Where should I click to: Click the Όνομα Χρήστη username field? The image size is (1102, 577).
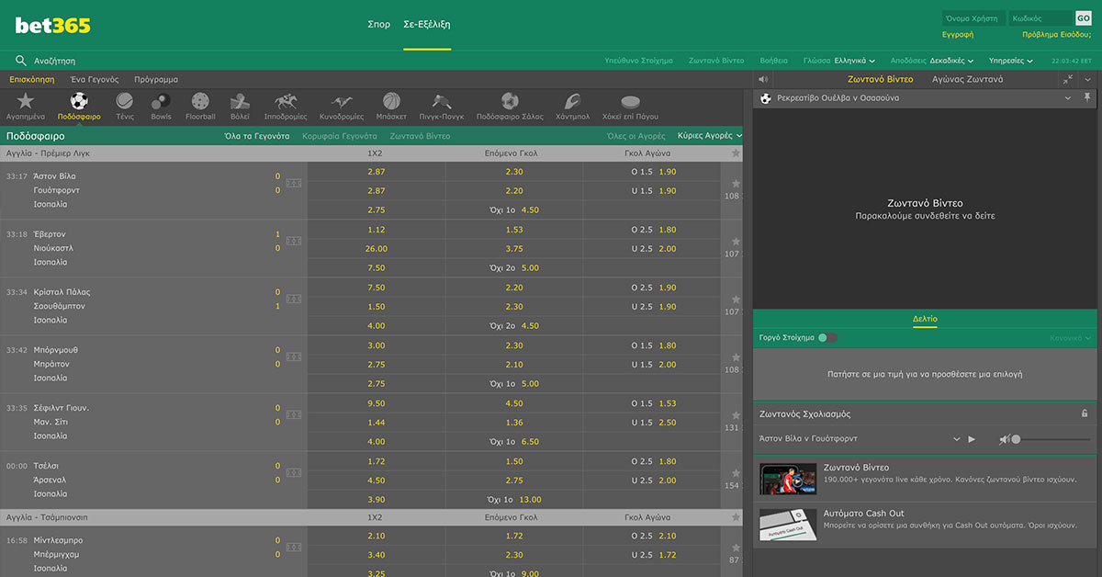[973, 18]
